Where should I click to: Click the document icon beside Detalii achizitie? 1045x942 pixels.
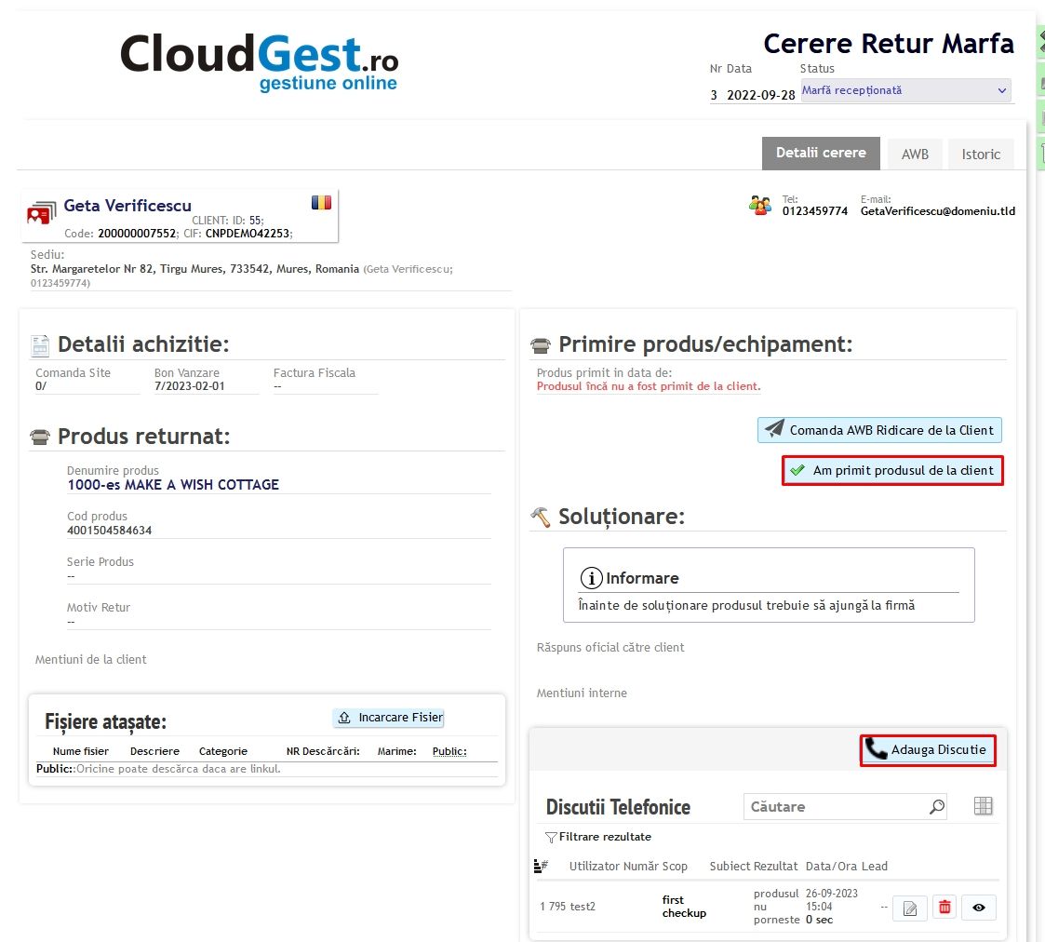click(40, 345)
